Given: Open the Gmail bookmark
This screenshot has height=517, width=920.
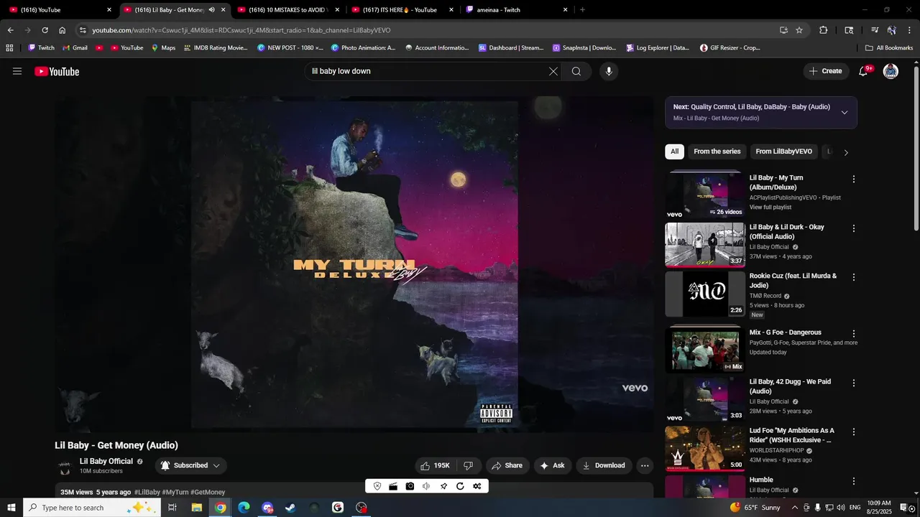Looking at the screenshot, I should pos(75,48).
